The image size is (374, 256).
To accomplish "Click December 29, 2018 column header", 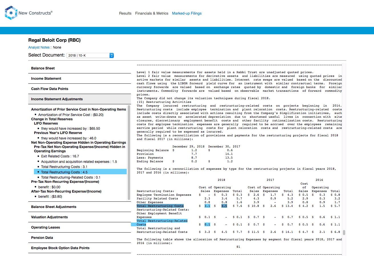I will 188,147.
